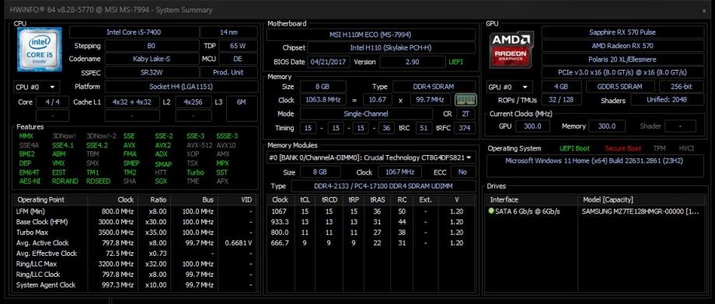The height and width of the screenshot is (304, 715).
Task: Click the Sapphire RX 570 Pulse field
Action: click(x=623, y=33)
